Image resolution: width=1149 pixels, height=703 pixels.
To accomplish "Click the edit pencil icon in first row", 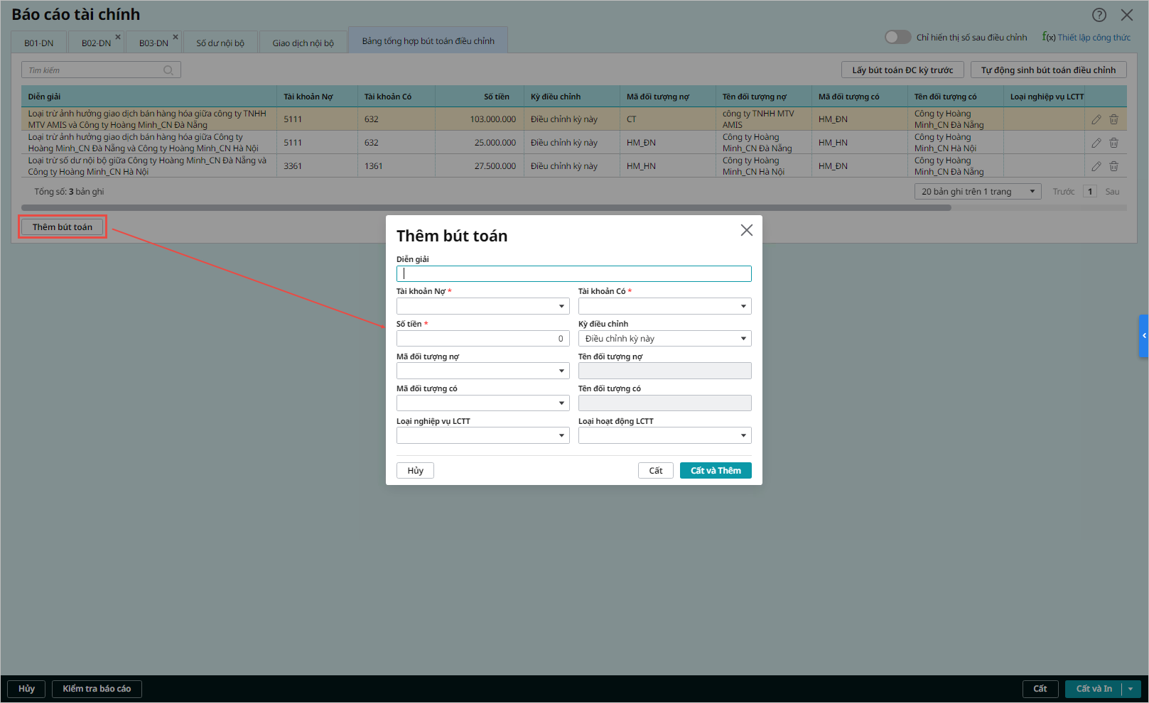I will click(x=1096, y=119).
